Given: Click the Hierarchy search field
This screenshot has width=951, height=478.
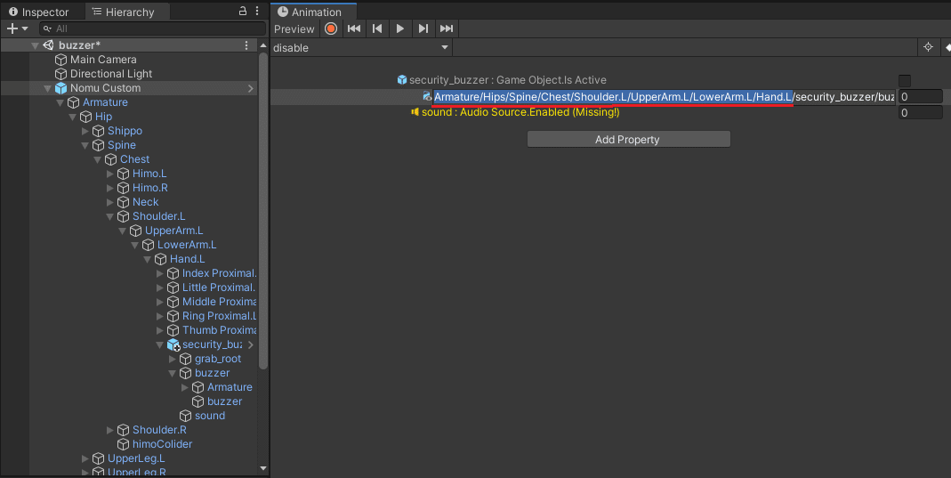Looking at the screenshot, I should coord(152,28).
